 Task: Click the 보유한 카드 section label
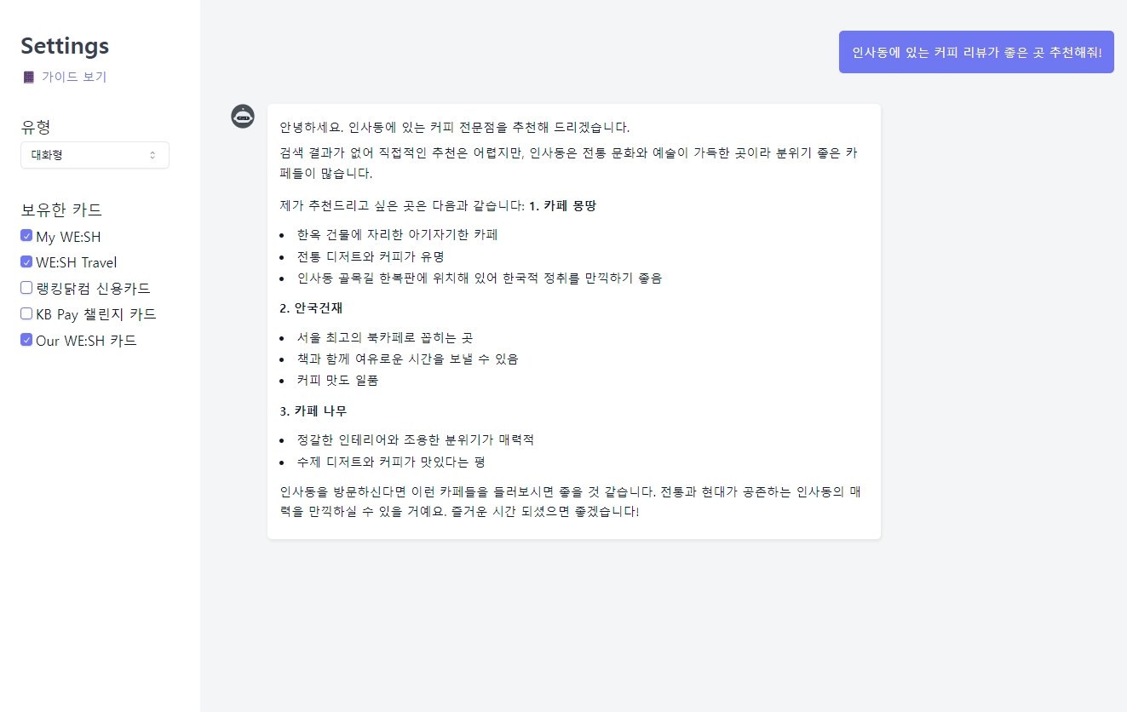click(x=61, y=210)
